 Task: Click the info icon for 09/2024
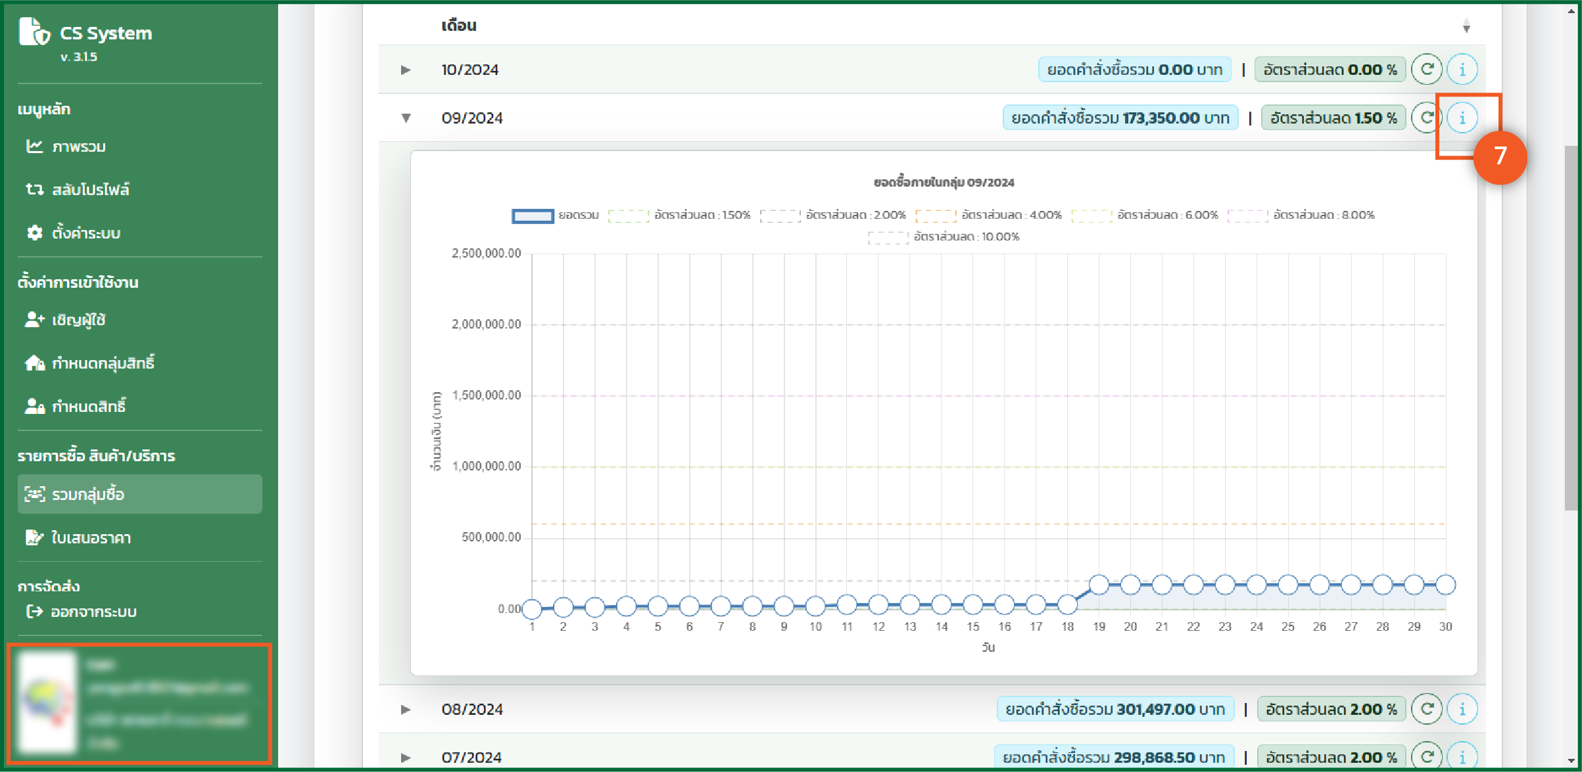click(x=1462, y=118)
